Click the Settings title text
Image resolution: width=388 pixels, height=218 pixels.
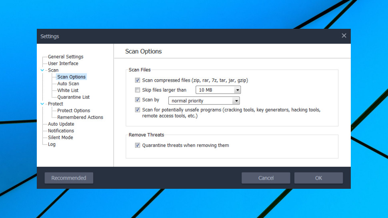click(50, 36)
